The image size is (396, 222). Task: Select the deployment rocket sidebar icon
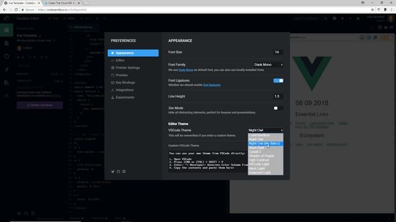click(x=7, y=70)
